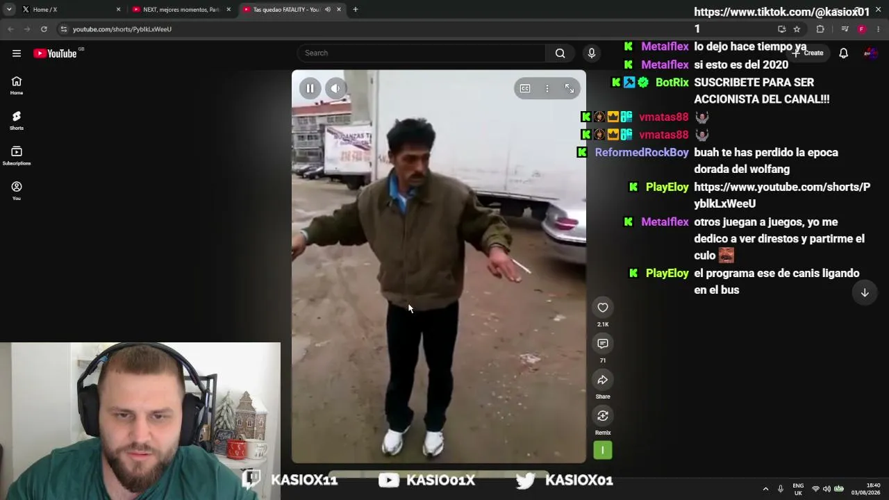The width and height of the screenshot is (889, 500).
Task: Open the Chrome three-dot menu
Action: 879,29
